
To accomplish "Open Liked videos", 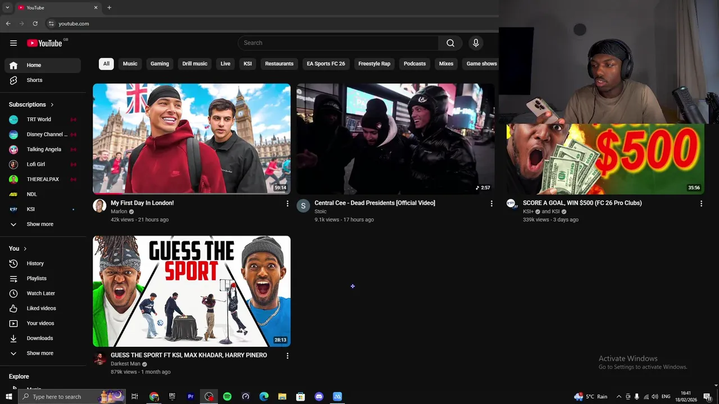I will 43,308.
